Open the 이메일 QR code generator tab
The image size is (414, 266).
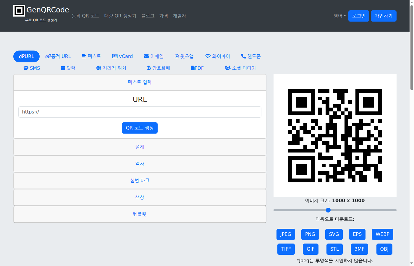pos(154,56)
